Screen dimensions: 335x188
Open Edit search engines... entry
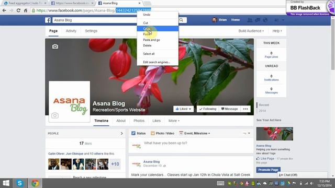pyautogui.click(x=158, y=62)
